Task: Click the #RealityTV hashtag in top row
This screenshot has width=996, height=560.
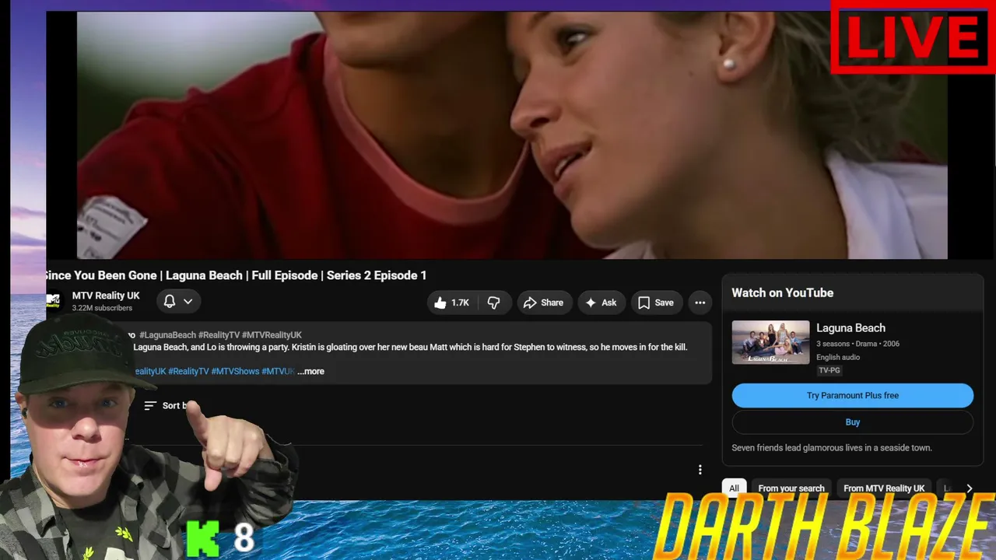Action: 219,335
